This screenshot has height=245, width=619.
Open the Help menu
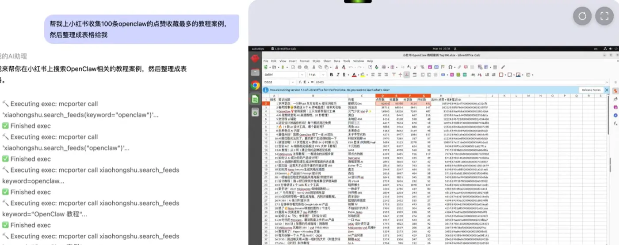(x=370, y=61)
